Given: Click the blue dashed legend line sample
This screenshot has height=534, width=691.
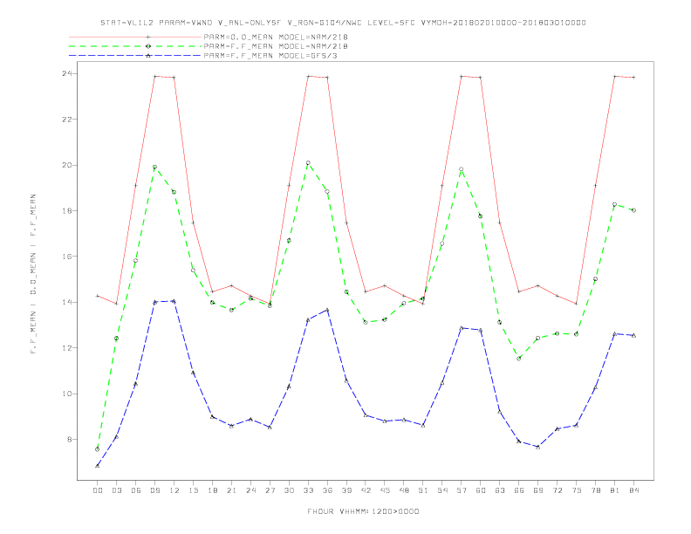Looking at the screenshot, I should point(135,56).
